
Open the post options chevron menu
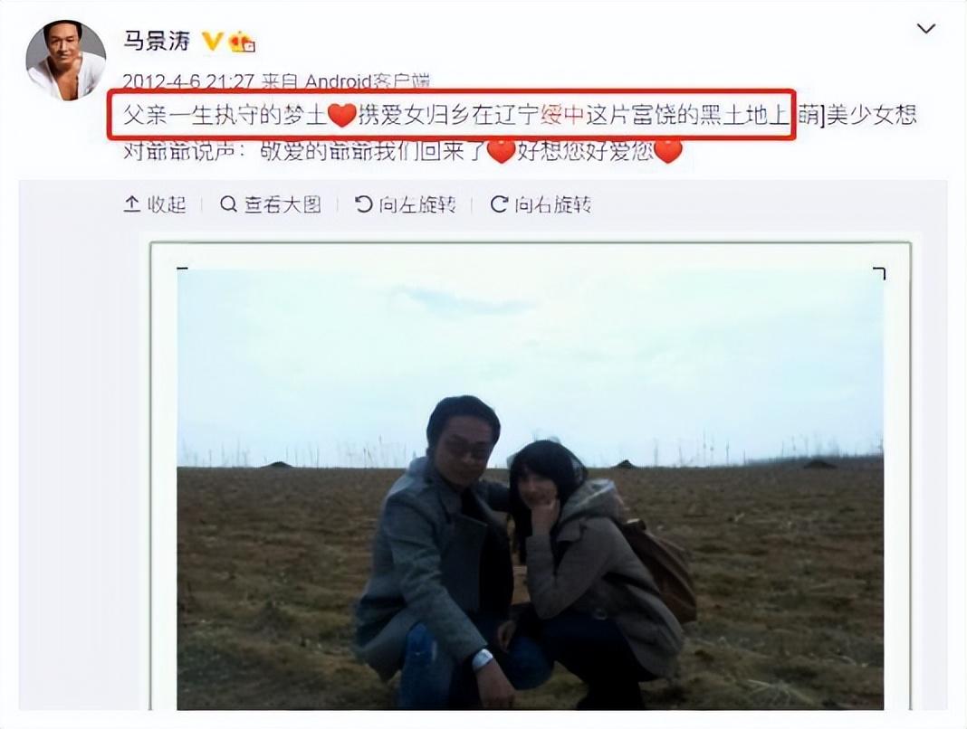point(926,28)
